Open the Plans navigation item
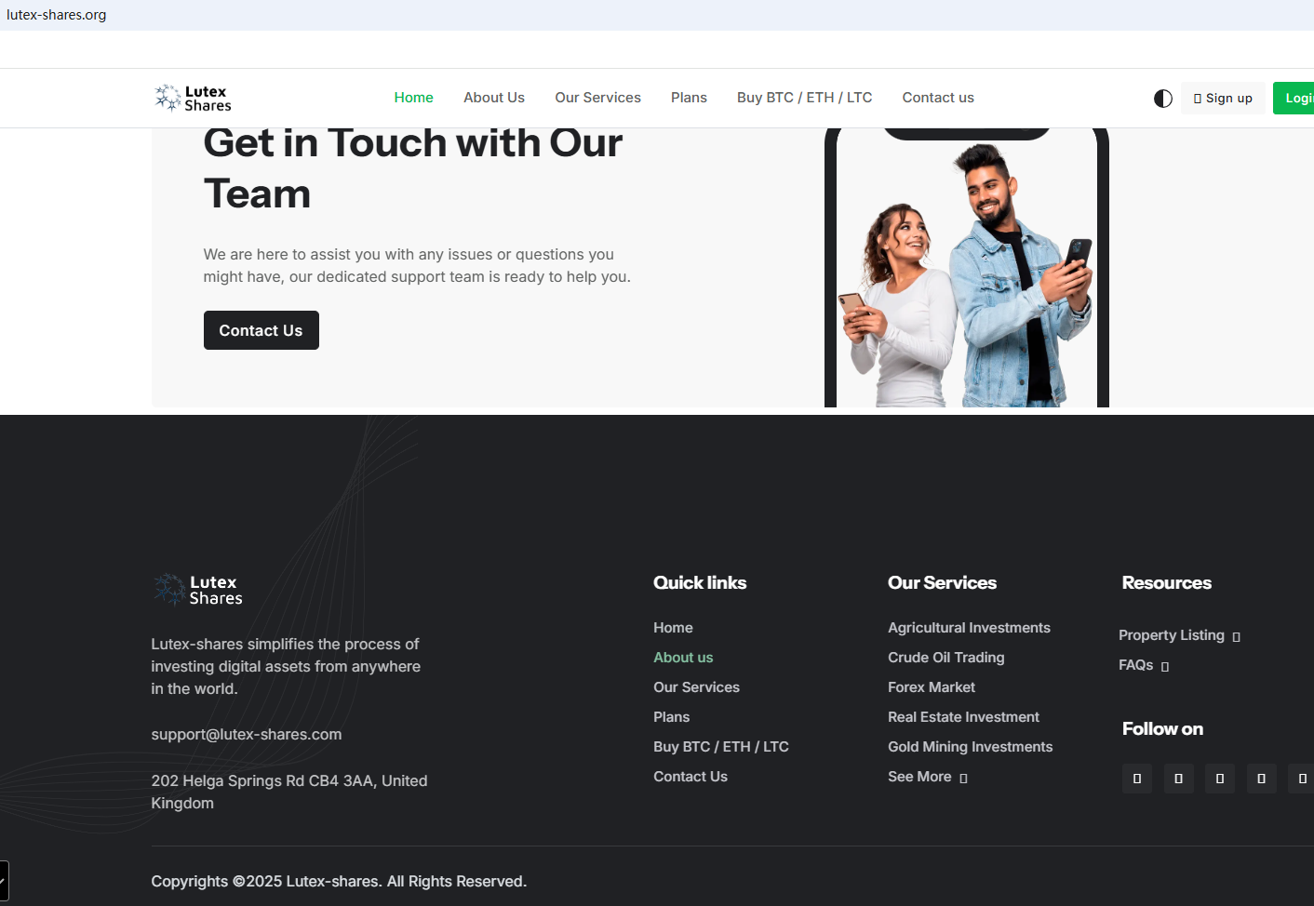 (x=689, y=98)
